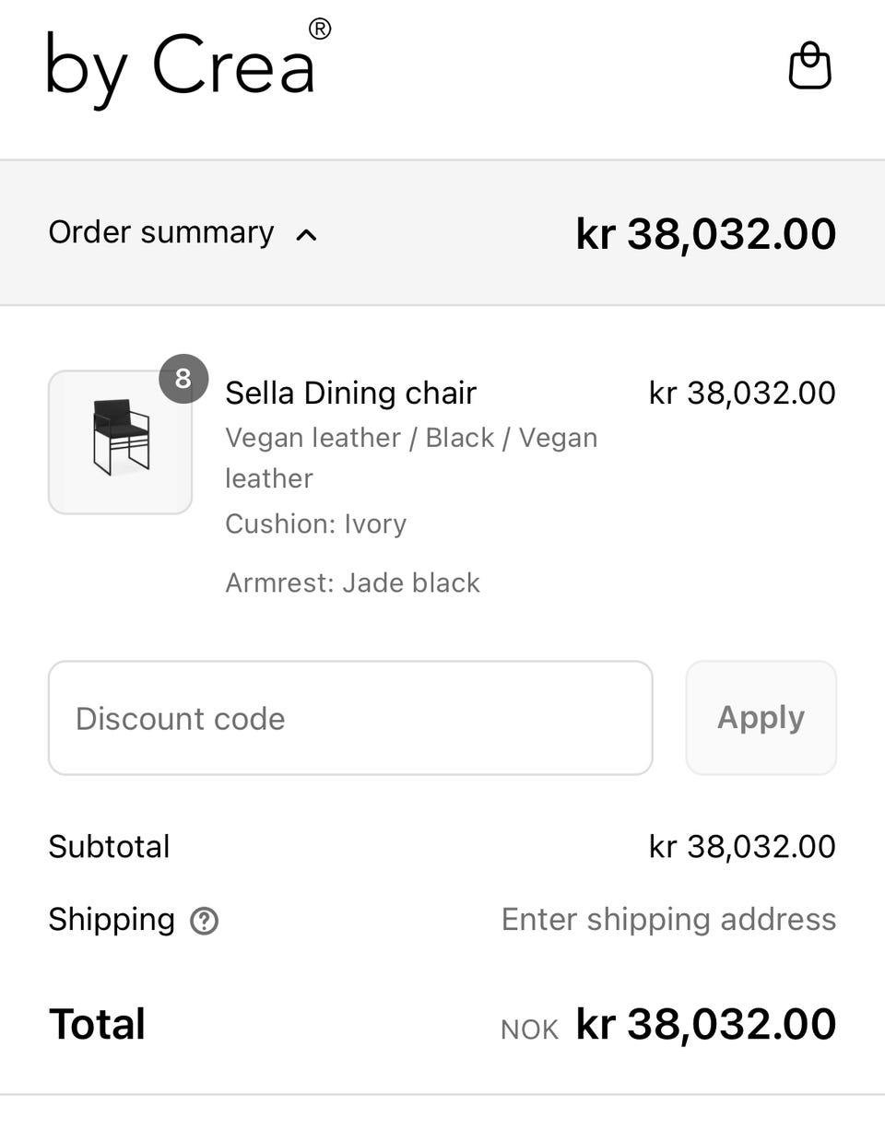Image resolution: width=885 pixels, height=1141 pixels.
Task: Click the shipping help question mark icon
Action: click(x=204, y=921)
